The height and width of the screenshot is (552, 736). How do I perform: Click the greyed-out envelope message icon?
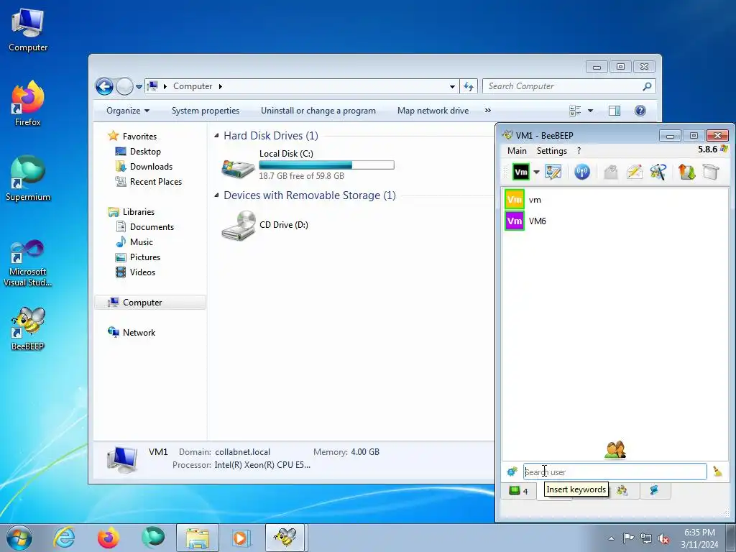(x=611, y=172)
